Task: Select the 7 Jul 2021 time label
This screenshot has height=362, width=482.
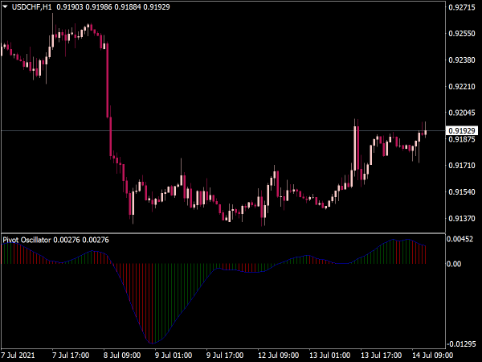Action: pyautogui.click(x=18, y=356)
